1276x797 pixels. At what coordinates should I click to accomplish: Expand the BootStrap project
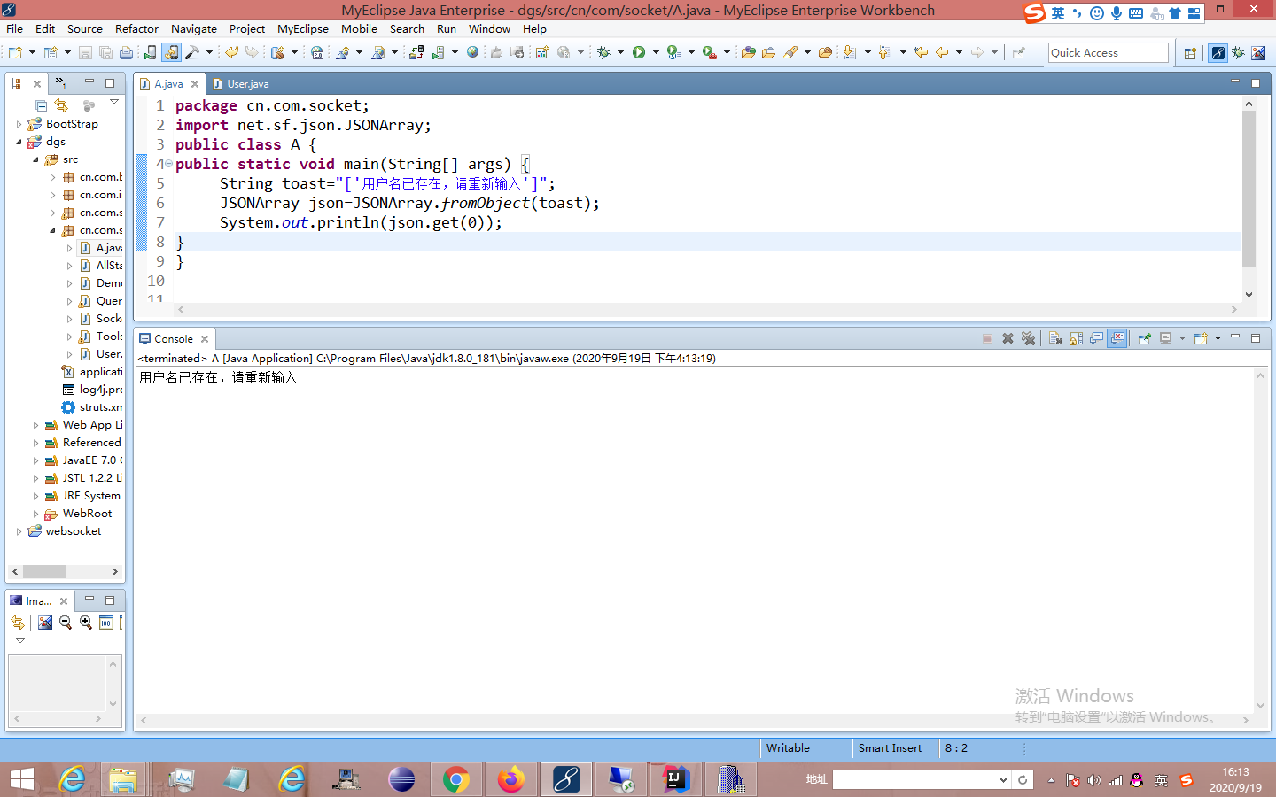click(x=19, y=124)
